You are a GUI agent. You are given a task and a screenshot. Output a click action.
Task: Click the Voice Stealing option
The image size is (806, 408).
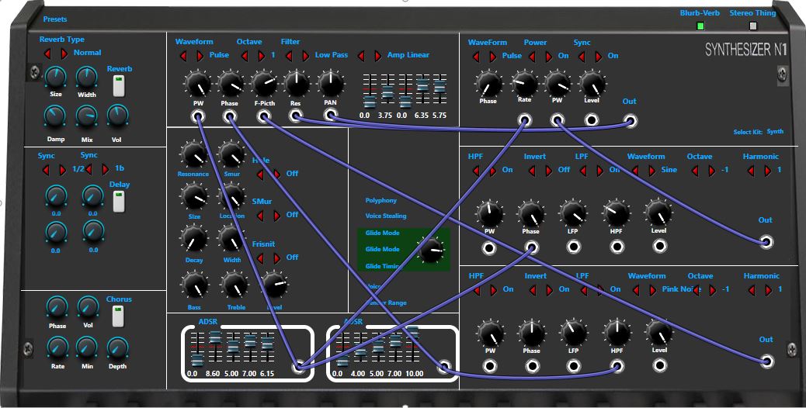click(386, 216)
